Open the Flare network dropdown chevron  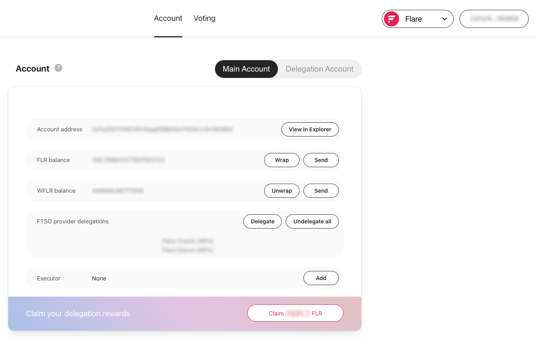point(445,19)
